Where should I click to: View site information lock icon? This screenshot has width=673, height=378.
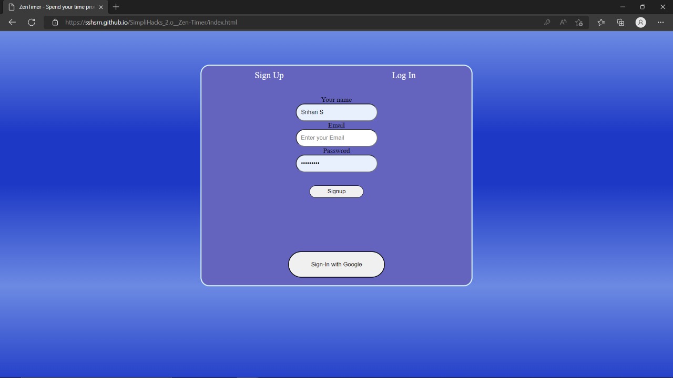click(55, 22)
